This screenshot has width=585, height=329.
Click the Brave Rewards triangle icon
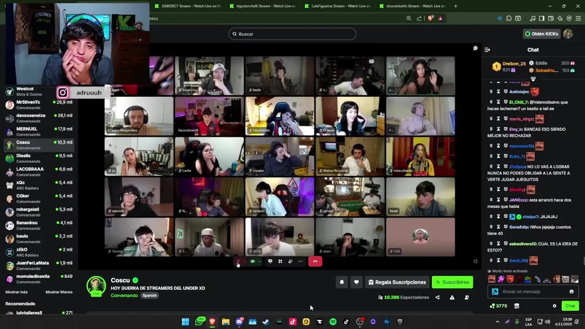tap(440, 18)
